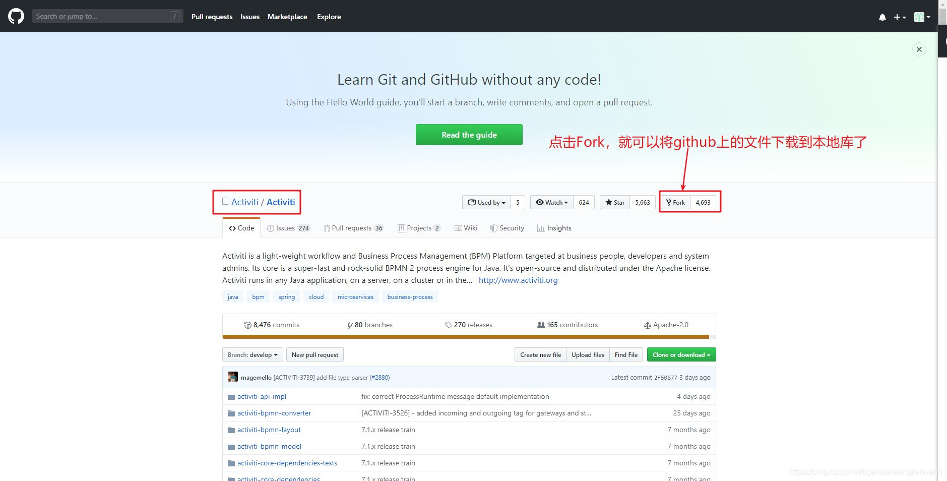Screen dimensions: 947x481
Task: Open the Activiti repository name link
Action: coord(281,202)
